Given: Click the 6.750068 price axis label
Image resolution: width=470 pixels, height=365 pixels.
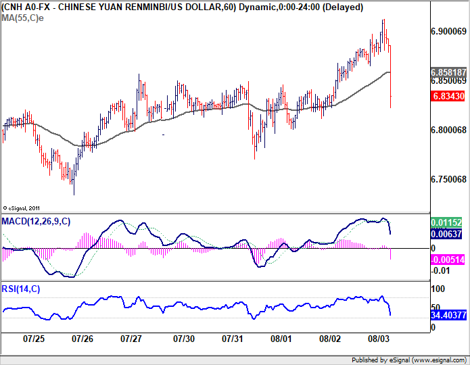Looking at the screenshot, I should [x=448, y=179].
